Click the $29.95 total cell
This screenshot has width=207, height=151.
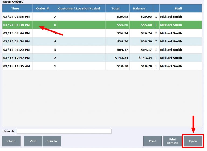(118, 17)
